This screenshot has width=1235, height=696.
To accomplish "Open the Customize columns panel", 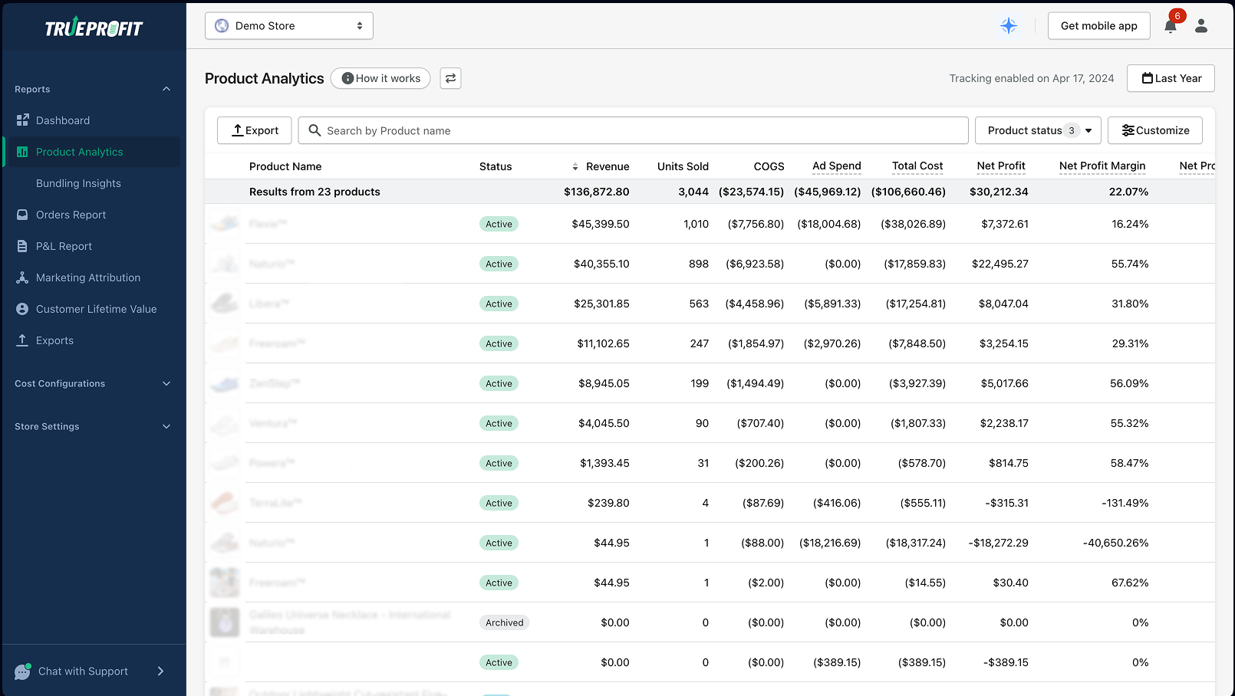I will click(x=1155, y=130).
